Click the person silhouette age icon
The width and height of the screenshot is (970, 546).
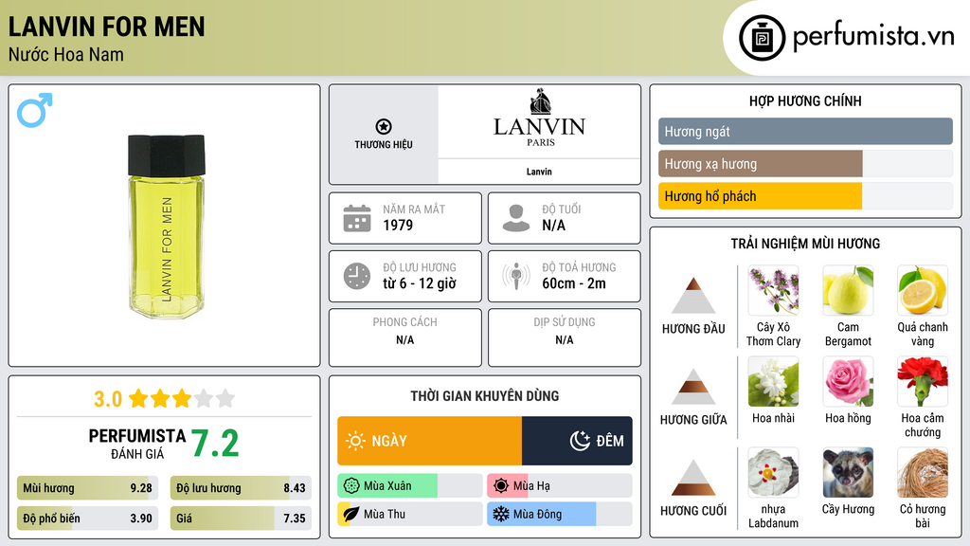[x=516, y=218]
